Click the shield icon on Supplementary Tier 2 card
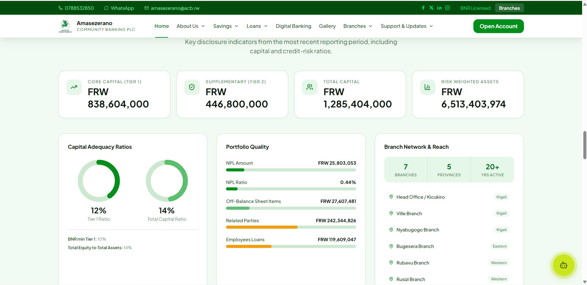Viewport: 587px width, 285px height. click(x=192, y=87)
